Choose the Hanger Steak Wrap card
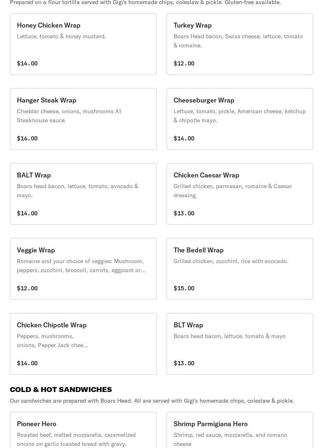The image size is (323, 448). (x=83, y=119)
